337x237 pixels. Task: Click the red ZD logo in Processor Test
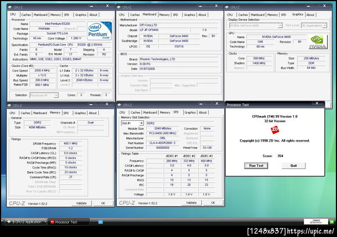(275, 130)
